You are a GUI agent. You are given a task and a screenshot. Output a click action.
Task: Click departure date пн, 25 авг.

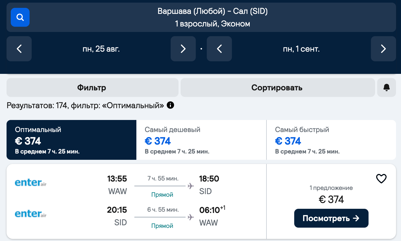(x=101, y=49)
